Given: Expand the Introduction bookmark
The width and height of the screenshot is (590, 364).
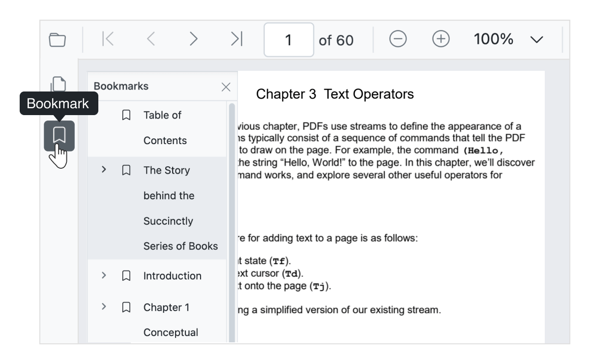Looking at the screenshot, I should pyautogui.click(x=104, y=276).
